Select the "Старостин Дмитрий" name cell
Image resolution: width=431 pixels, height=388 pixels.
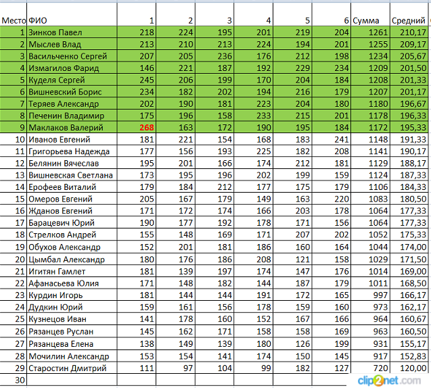point(71,368)
